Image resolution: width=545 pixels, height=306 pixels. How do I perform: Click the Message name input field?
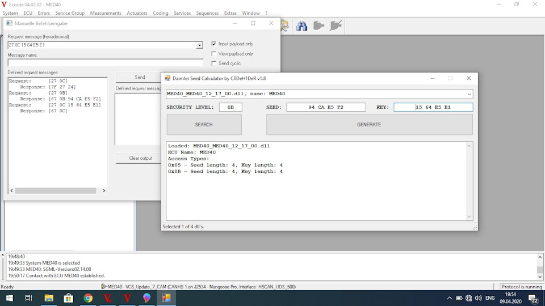[x=106, y=63]
